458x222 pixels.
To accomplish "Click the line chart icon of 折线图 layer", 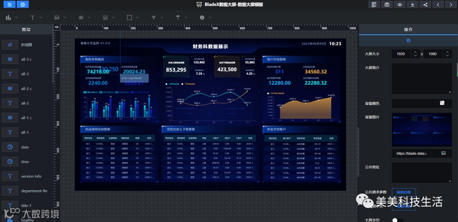I will 10,44.
